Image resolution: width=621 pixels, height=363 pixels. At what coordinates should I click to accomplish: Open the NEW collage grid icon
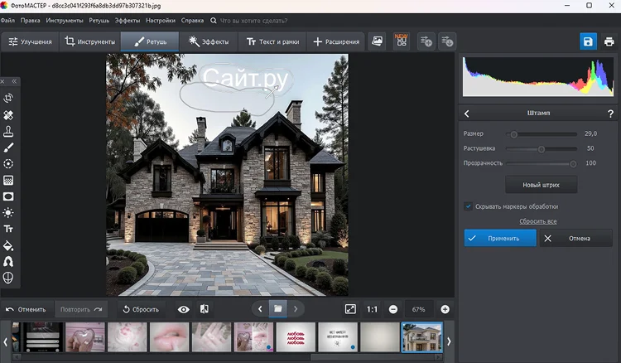pos(402,41)
